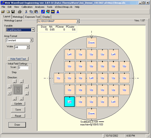The width and height of the screenshot is (151, 138).
Task: Click the Reset button
Action: (18, 116)
